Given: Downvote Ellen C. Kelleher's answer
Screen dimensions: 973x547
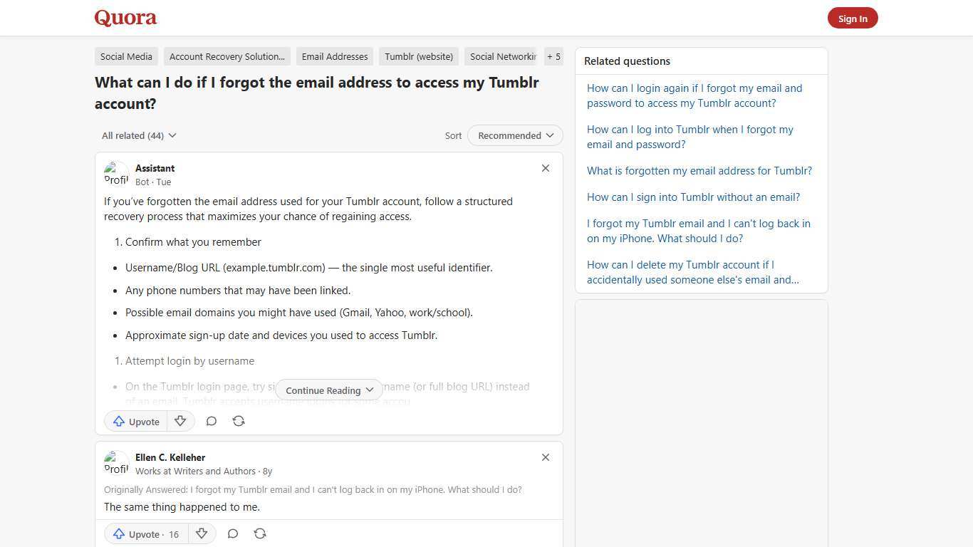Looking at the screenshot, I should [x=202, y=533].
